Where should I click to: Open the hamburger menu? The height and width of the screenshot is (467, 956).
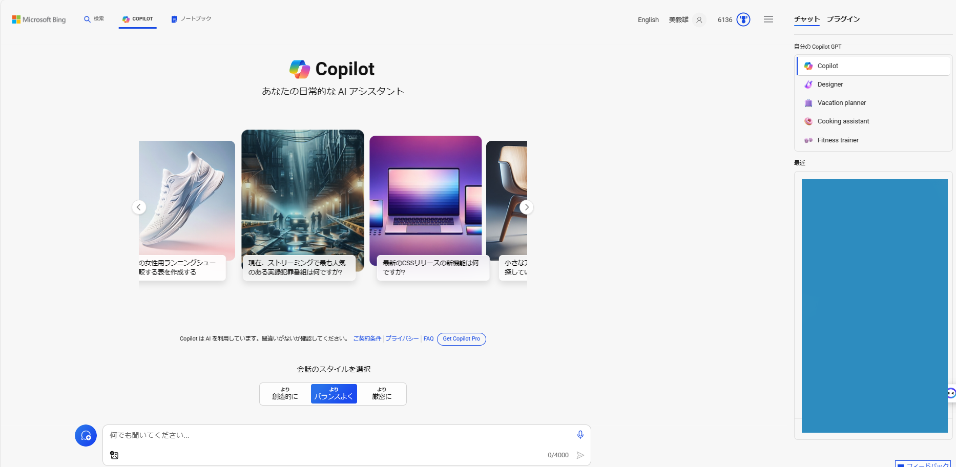[768, 19]
